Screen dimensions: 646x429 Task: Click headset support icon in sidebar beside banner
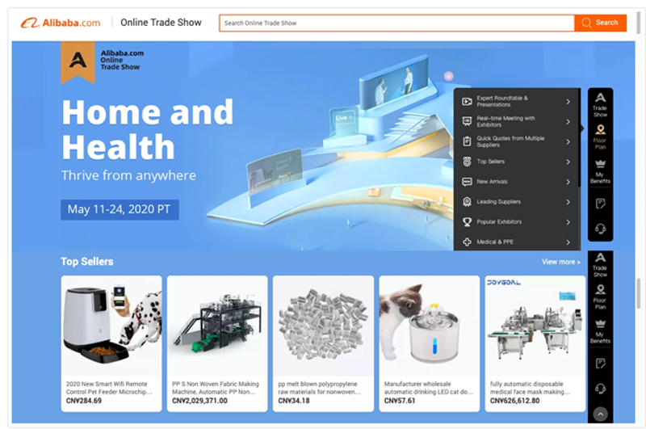[x=600, y=229]
